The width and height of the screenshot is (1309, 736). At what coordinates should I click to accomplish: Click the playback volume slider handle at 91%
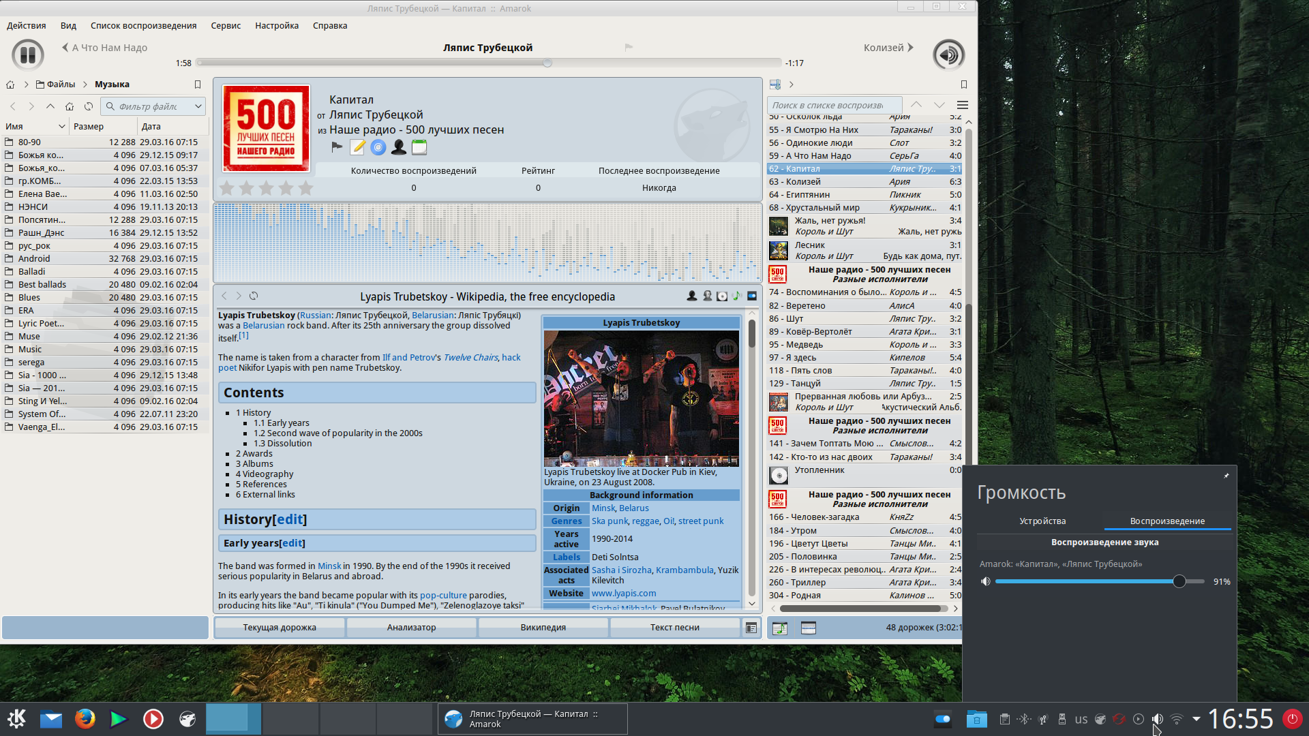(x=1179, y=581)
